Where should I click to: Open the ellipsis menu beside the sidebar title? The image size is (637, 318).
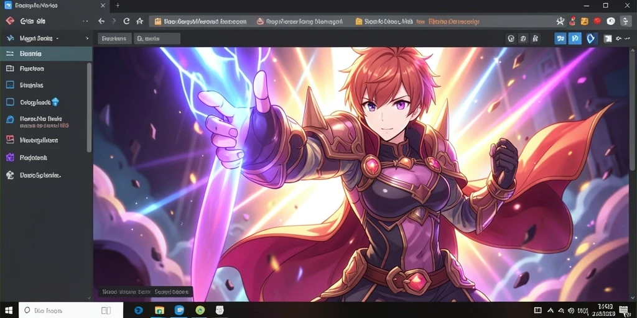pos(85,21)
